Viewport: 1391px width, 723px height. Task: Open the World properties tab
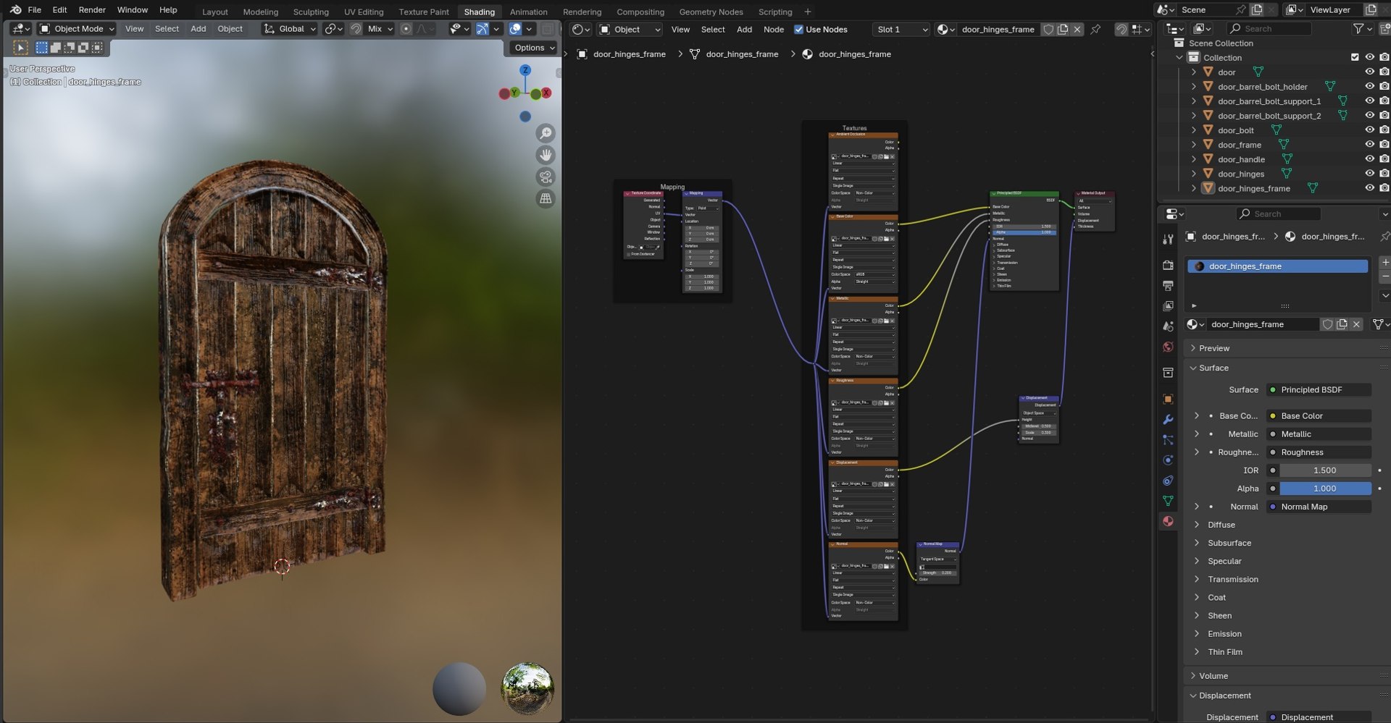click(1168, 347)
